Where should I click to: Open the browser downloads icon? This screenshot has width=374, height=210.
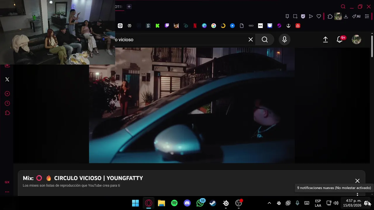click(346, 16)
